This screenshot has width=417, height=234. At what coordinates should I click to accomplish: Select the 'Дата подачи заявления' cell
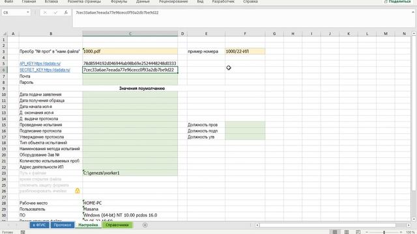pyautogui.click(x=51, y=94)
